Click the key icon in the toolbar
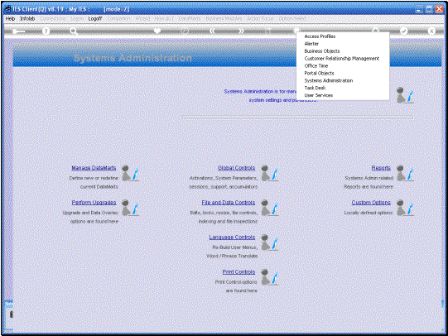The image size is (448, 336). pos(18,31)
